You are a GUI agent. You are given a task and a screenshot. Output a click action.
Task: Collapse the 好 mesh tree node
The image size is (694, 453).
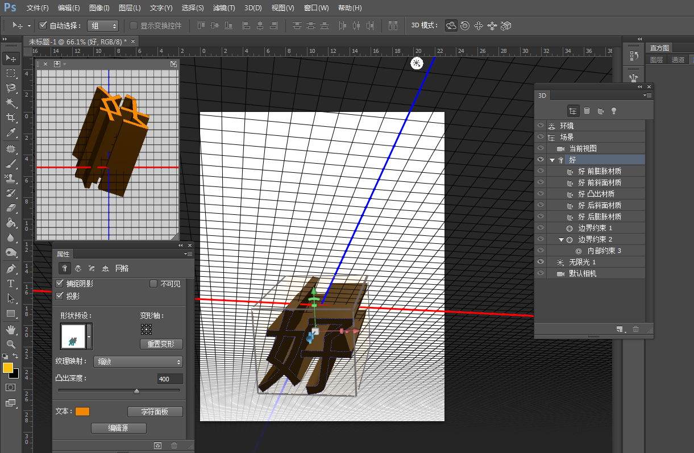(x=551, y=160)
